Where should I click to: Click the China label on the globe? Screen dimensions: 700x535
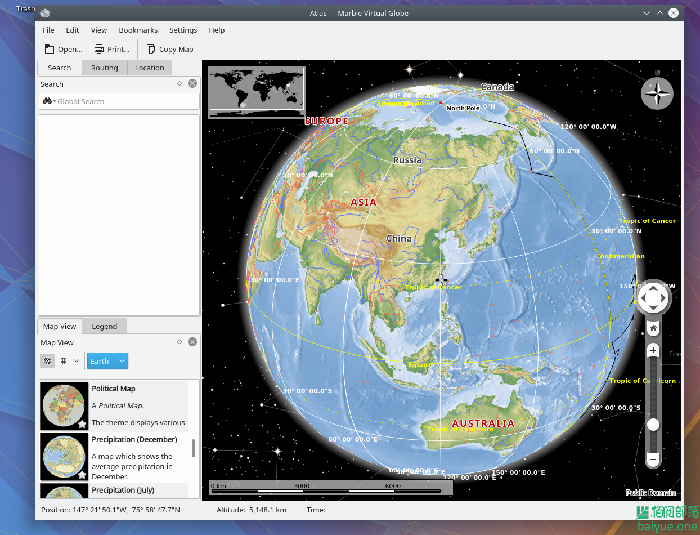399,238
